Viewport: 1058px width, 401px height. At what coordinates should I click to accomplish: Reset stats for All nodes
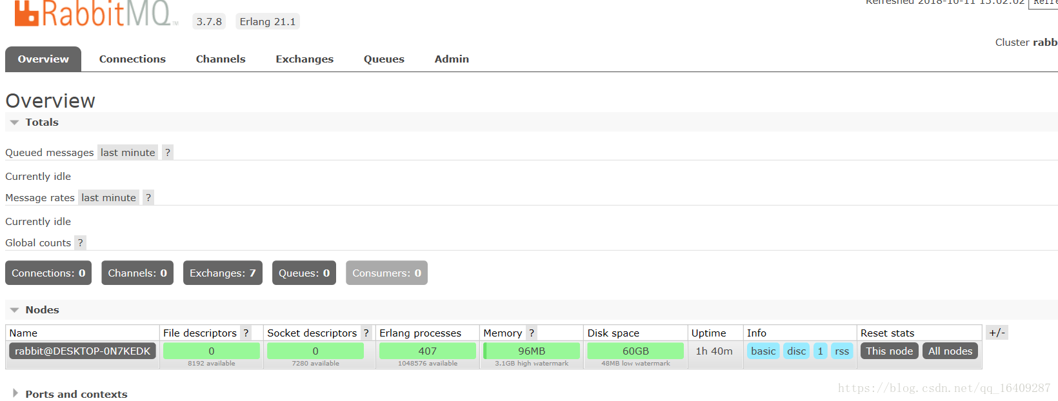pos(950,351)
